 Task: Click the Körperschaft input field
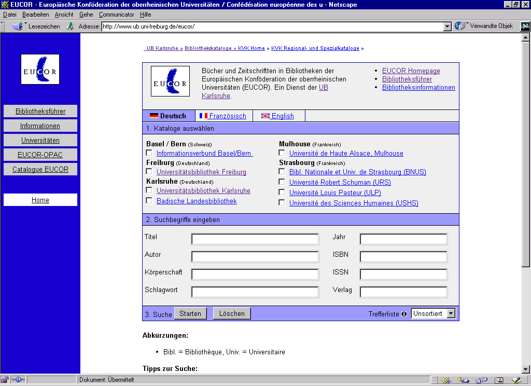[x=255, y=274]
